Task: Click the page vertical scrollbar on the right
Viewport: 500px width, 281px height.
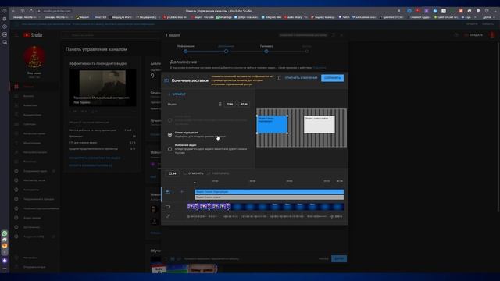Action: (498, 127)
